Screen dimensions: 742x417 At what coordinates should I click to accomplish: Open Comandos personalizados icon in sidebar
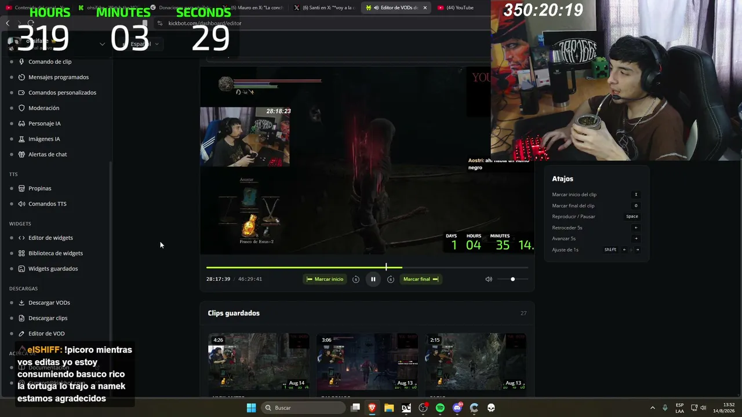point(21,93)
